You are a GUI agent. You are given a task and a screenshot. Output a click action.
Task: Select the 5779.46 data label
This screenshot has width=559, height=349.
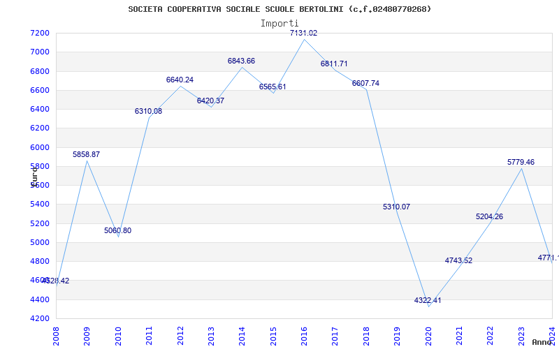pyautogui.click(x=521, y=162)
